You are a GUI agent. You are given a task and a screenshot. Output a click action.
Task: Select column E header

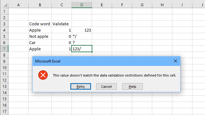click(x=102, y=5)
